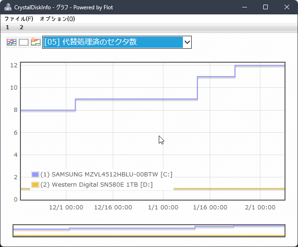Image resolution: width=298 pixels, height=247 pixels.
Task: Click the Western Digital SN580E legend label
Action: pos(97,185)
